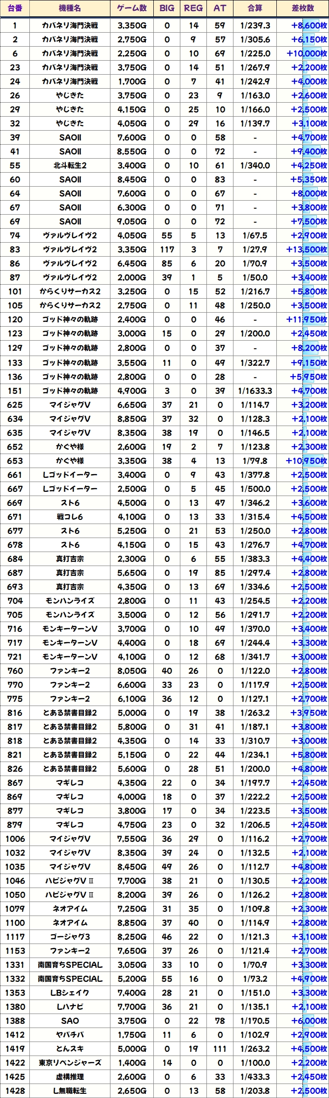Select the 1/500.0 combined probability cell

click(255, 489)
